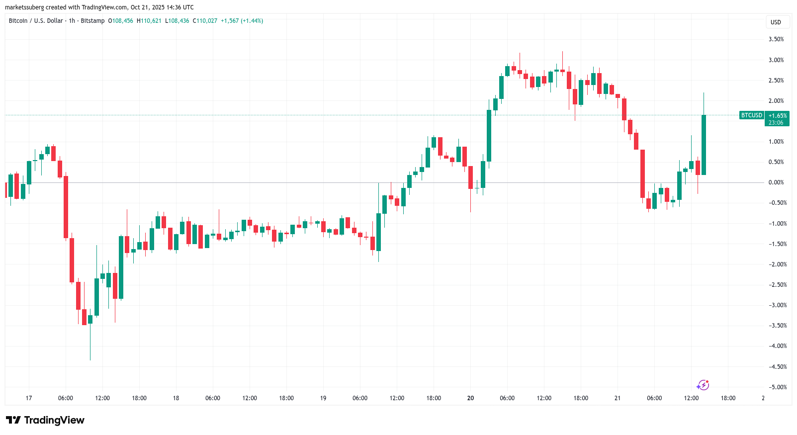The height and width of the screenshot is (435, 797).
Task: Click the -5.00% mark on price scale
Action: (777, 387)
